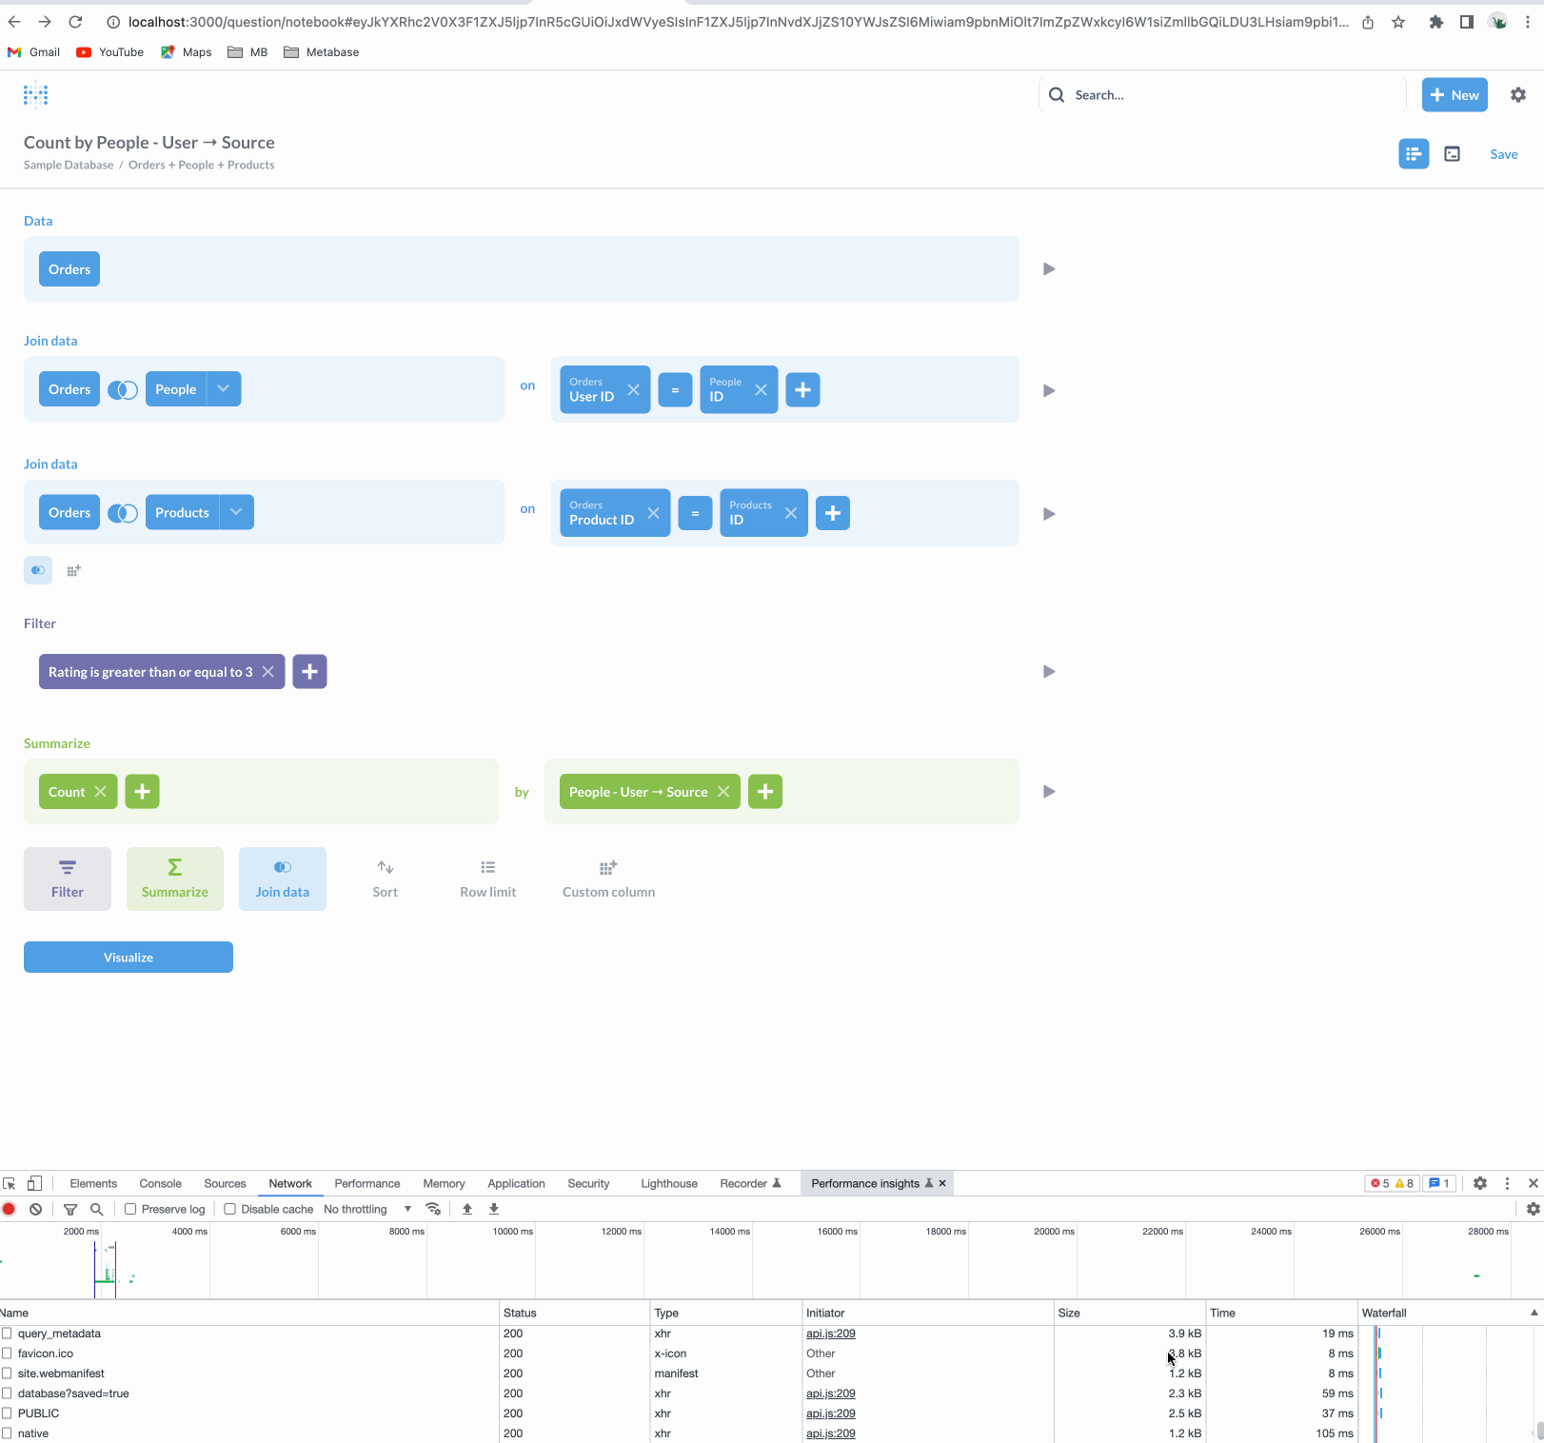Click the Metabase logo home icon
The height and width of the screenshot is (1443, 1544).
point(35,95)
